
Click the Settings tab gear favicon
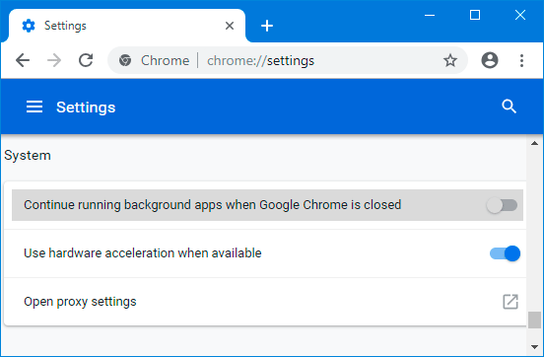click(x=29, y=26)
